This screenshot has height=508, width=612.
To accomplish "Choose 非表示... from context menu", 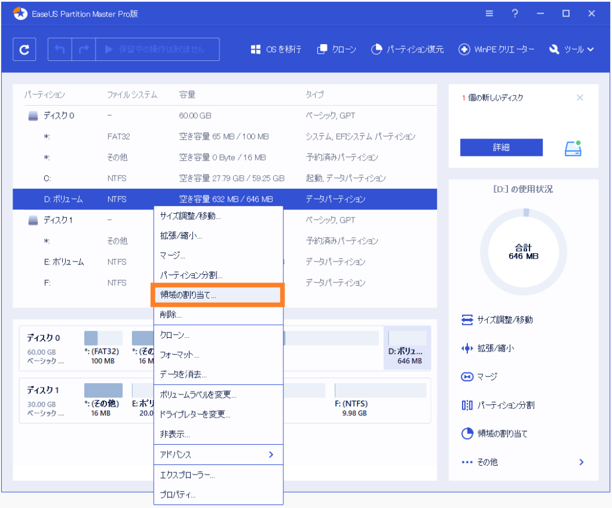I will 219,434.
